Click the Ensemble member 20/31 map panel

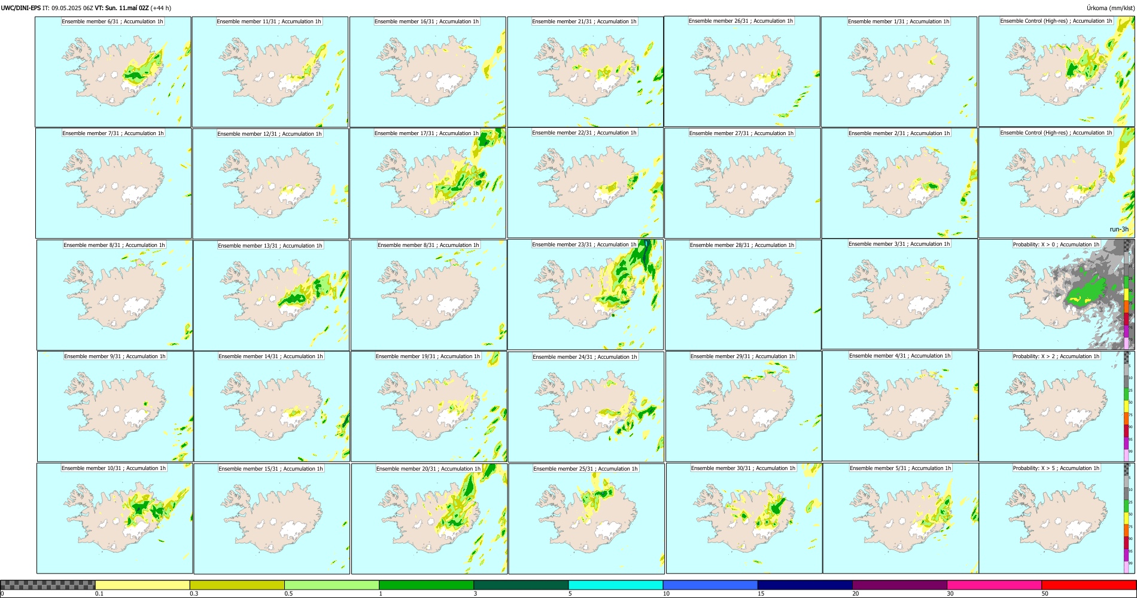point(429,519)
